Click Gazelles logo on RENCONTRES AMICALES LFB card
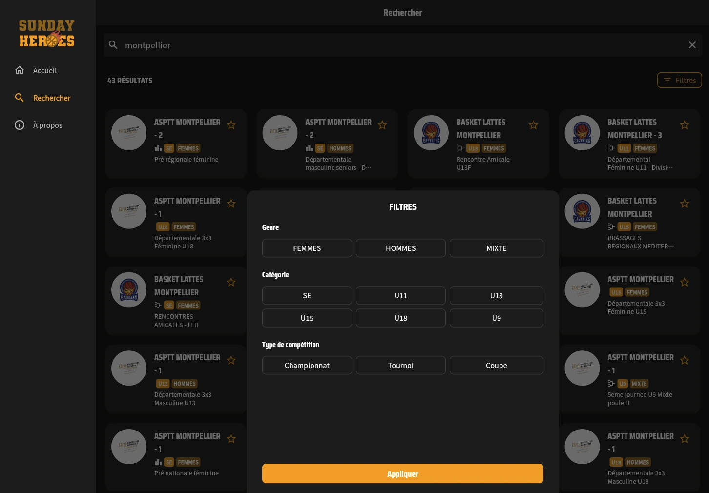The image size is (709, 493). point(129,289)
